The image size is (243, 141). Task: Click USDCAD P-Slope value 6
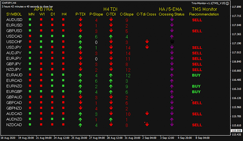[96, 37]
